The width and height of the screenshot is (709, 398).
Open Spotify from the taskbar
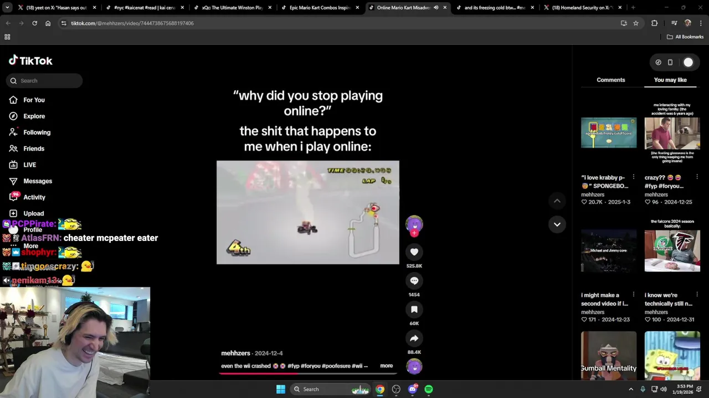[429, 389]
